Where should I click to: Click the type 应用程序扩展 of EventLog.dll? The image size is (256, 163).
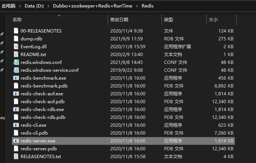click(x=178, y=47)
